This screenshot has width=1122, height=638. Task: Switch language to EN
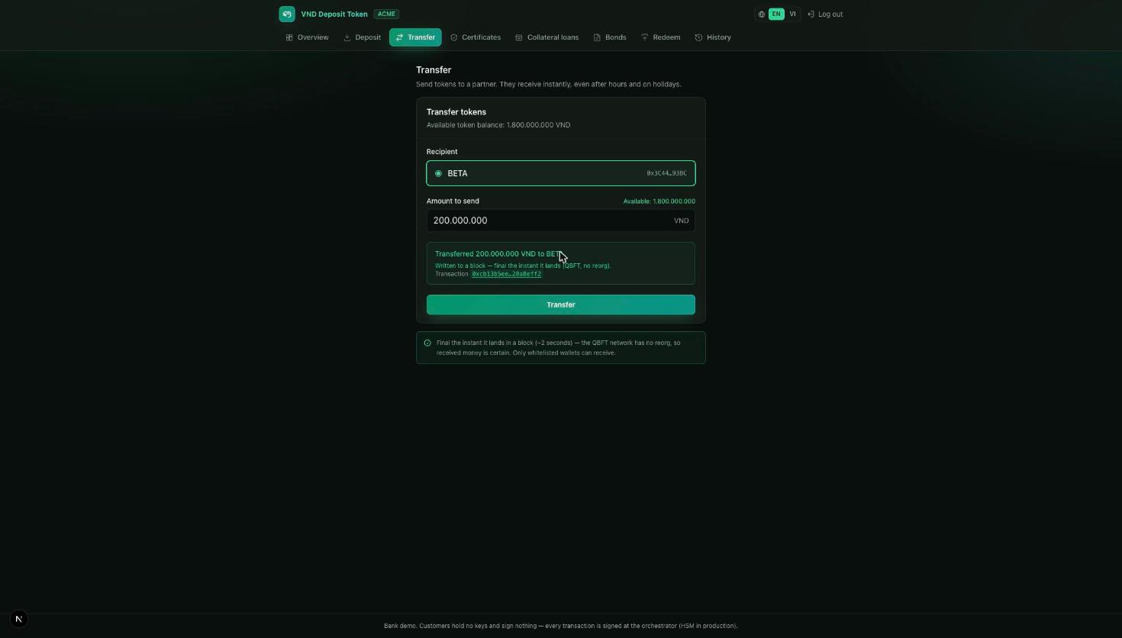coord(776,14)
